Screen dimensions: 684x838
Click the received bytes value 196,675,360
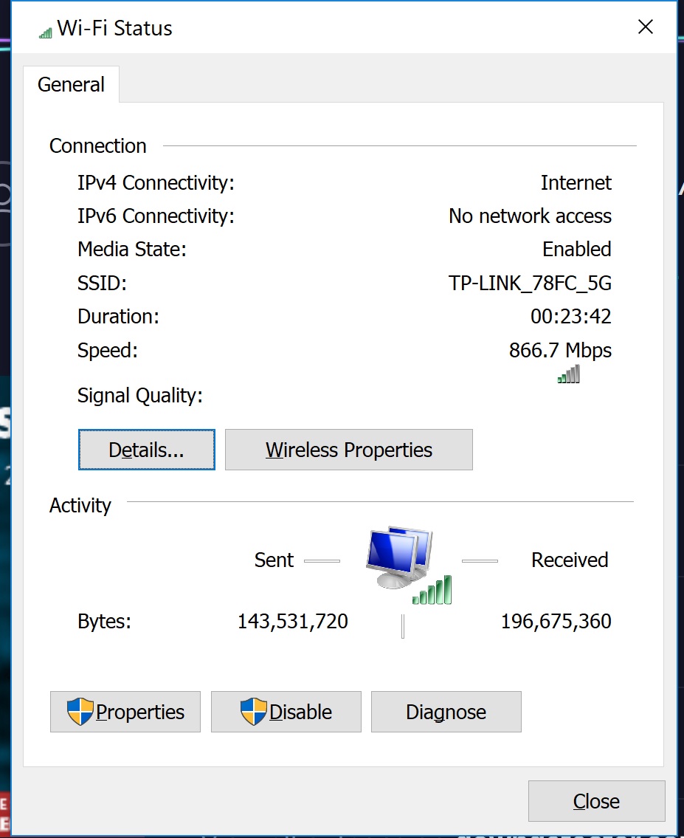(x=556, y=622)
